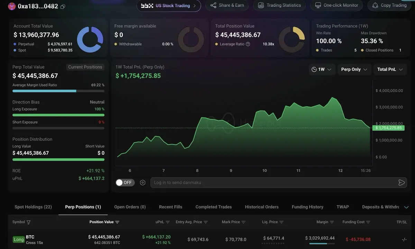Screen dimensions: 415x249
Task: Sort by Margin column icon
Action: coord(332,222)
